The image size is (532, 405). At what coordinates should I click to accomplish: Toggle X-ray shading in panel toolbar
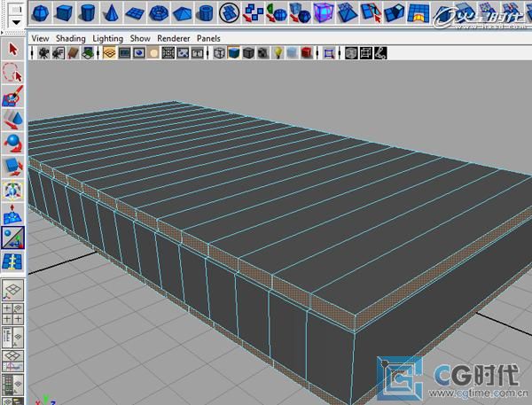tap(292, 53)
